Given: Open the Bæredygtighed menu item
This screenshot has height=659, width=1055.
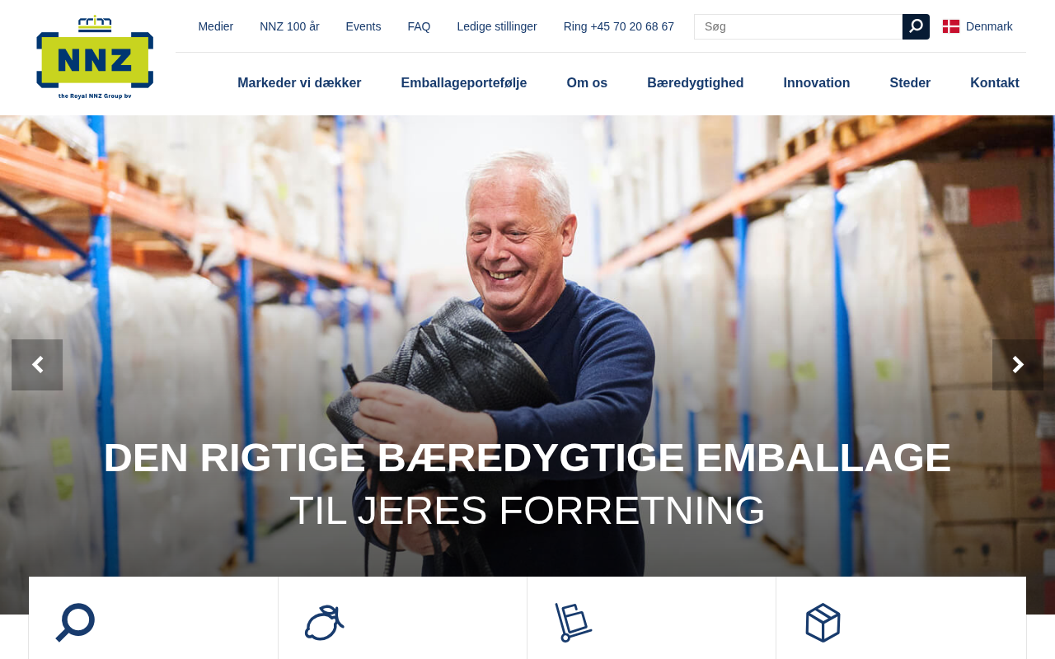Looking at the screenshot, I should (x=696, y=83).
